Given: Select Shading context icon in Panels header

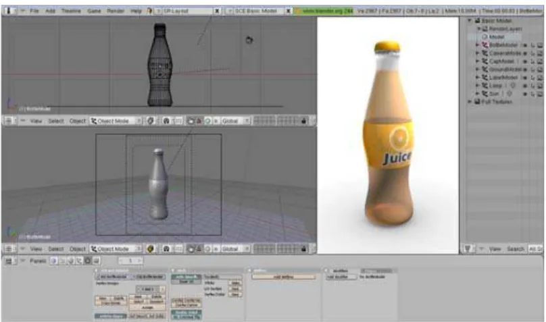Looking at the screenshot, I should (71, 261).
